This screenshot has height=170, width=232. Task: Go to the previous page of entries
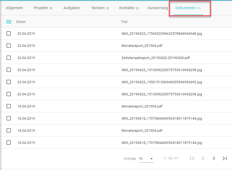(x=203, y=158)
